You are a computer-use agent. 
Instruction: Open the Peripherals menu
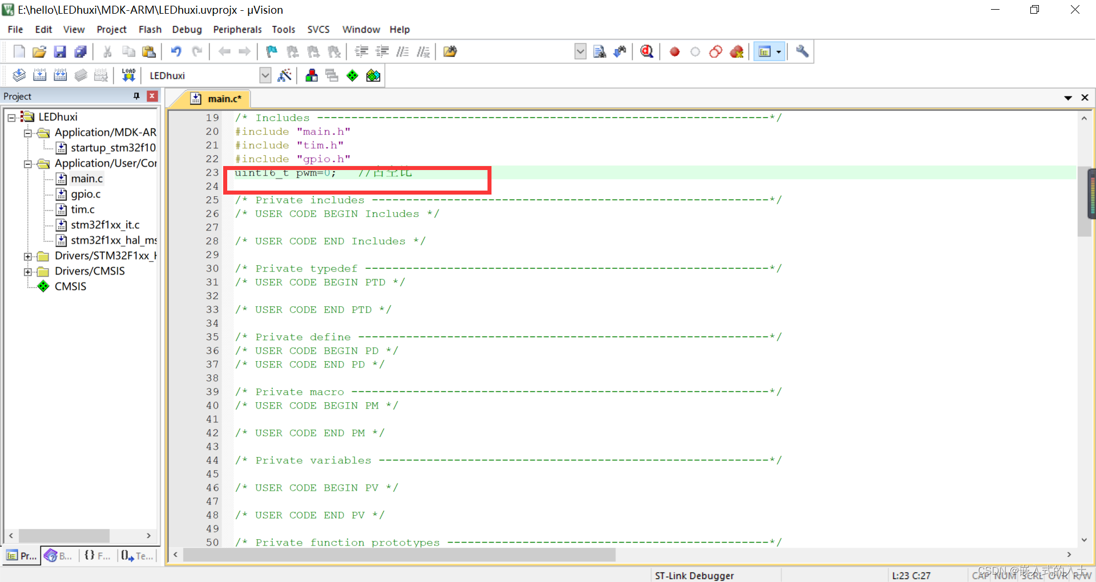point(237,29)
